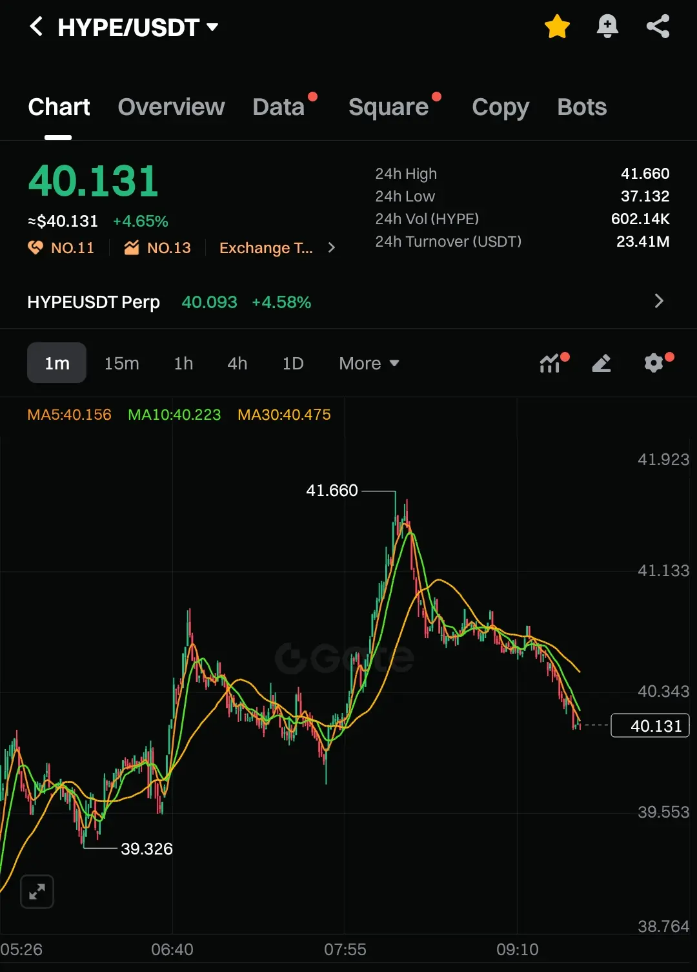Tap the 24h Low value 37.132
The image size is (697, 972).
tap(645, 196)
